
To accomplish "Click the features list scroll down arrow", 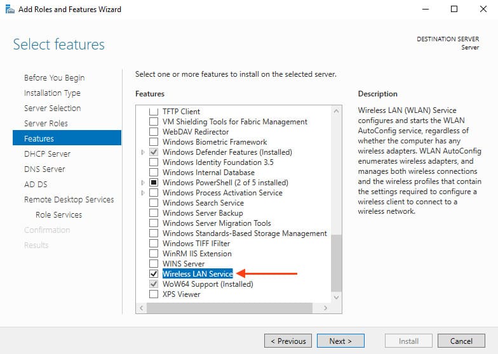I will 337,297.
